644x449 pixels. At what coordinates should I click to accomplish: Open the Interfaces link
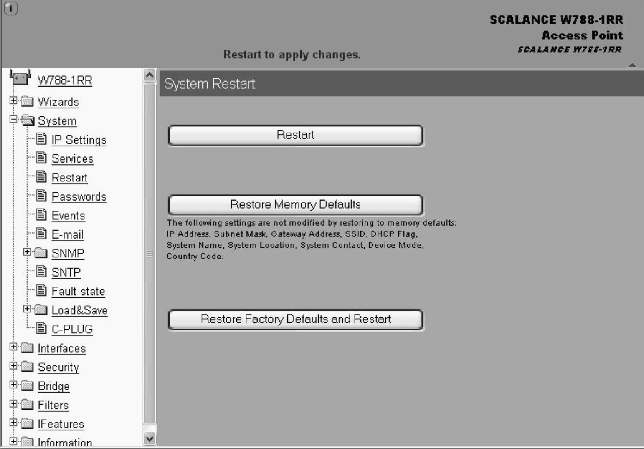pos(62,348)
